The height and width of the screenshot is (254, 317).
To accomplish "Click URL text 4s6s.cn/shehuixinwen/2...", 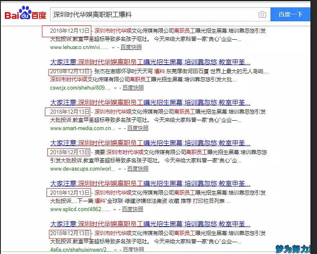I will 80,250.
